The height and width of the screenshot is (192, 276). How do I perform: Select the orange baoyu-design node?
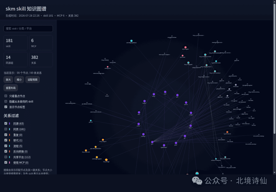pyautogui.click(x=106, y=160)
